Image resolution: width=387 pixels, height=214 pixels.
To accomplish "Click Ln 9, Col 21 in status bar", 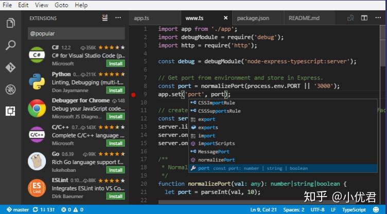I will tap(263, 209).
